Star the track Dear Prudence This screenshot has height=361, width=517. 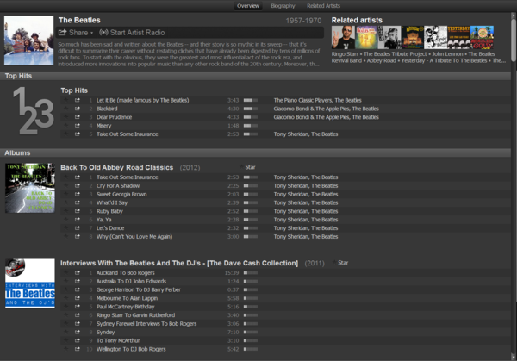66,117
